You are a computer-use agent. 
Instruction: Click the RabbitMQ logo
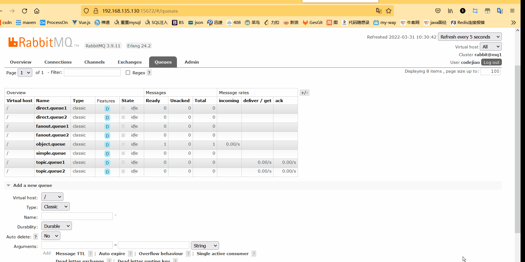click(x=44, y=42)
